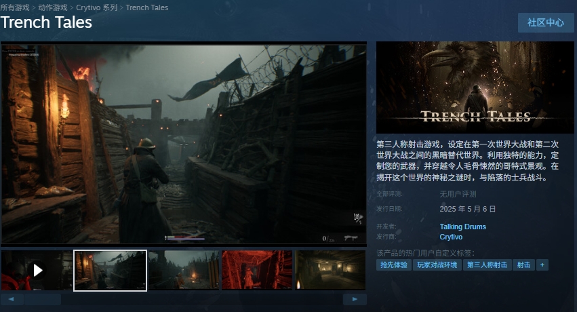Click the 无用户评测 review text
The height and width of the screenshot is (312, 577).
click(458, 194)
